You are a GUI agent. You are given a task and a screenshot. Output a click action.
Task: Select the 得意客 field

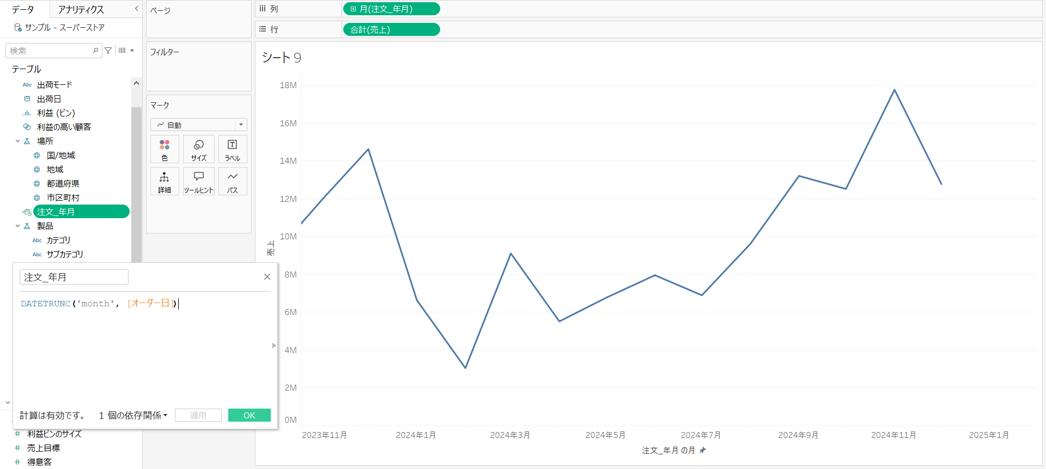(39, 462)
